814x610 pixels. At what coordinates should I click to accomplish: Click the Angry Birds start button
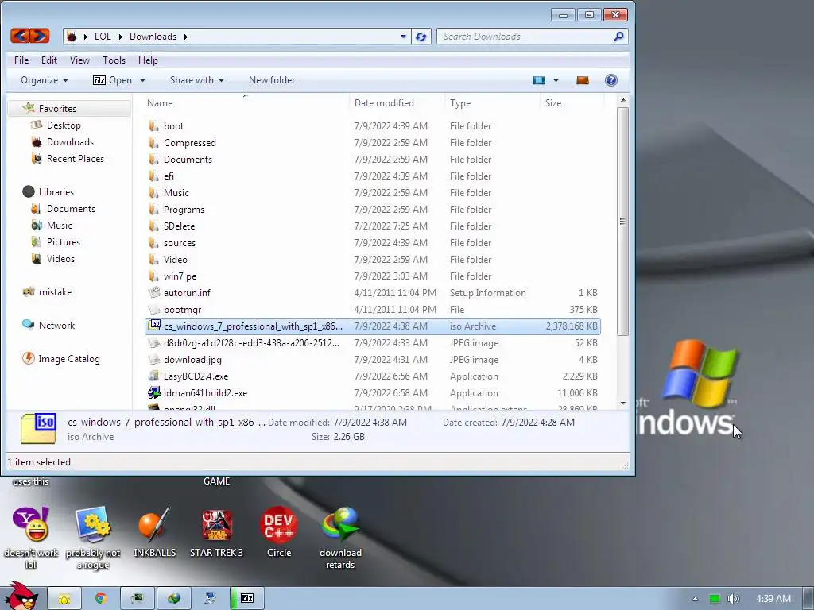pos(21,596)
